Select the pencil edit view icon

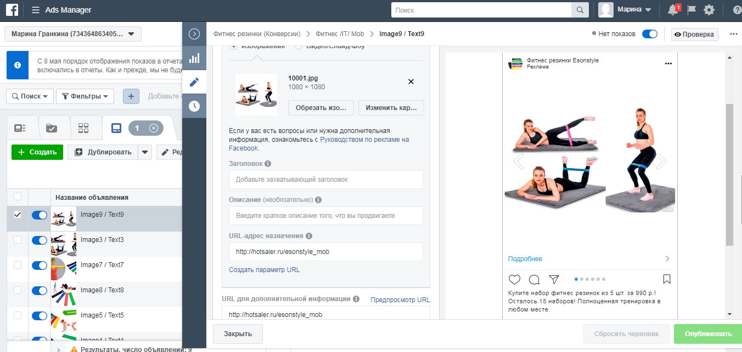click(x=194, y=82)
